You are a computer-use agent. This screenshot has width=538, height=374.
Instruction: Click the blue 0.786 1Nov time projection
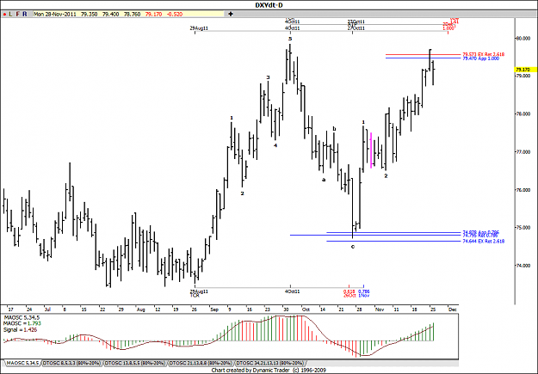point(364,293)
